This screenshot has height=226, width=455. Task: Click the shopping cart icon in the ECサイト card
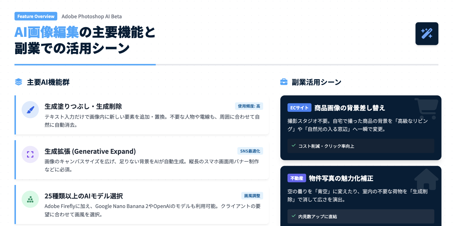[426, 109]
